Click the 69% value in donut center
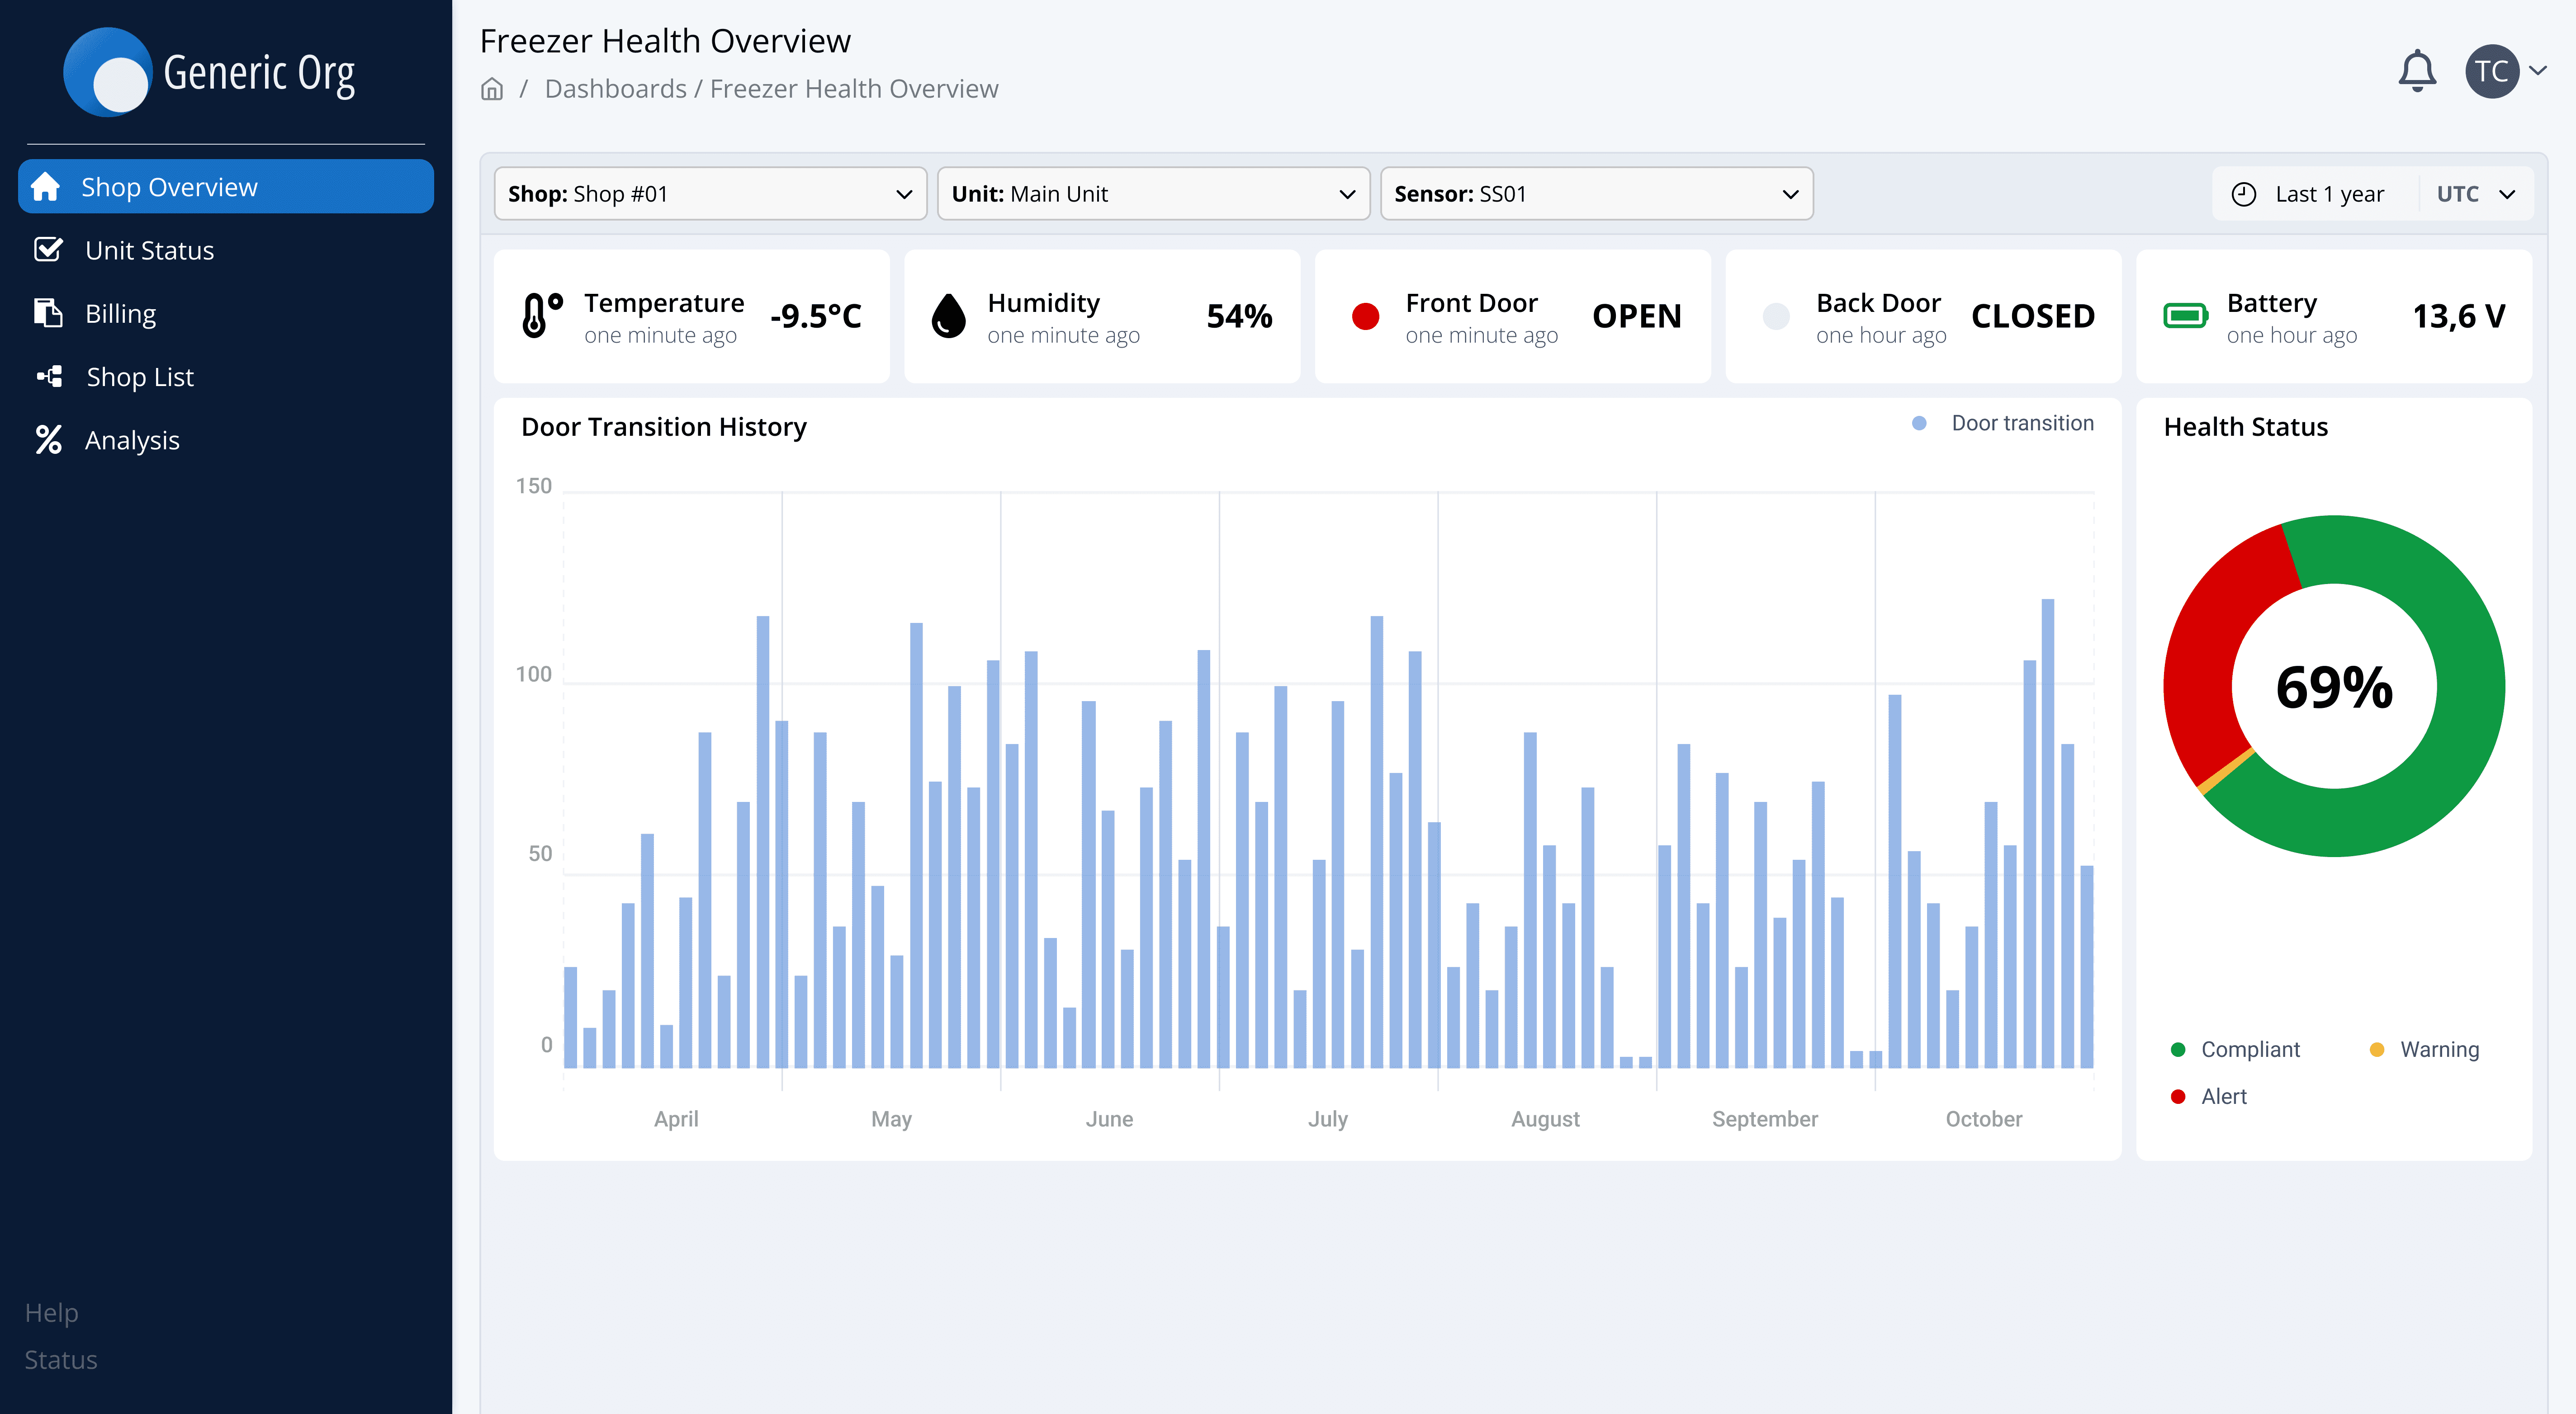2576x1414 pixels. pyautogui.click(x=2334, y=687)
